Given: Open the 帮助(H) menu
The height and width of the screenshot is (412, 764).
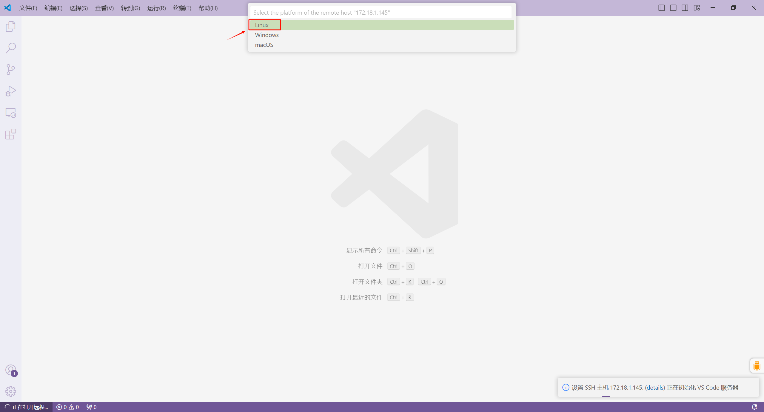Looking at the screenshot, I should [x=208, y=8].
